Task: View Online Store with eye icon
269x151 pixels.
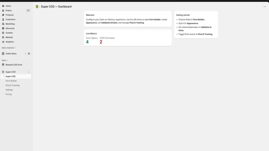Action: coord(29,54)
